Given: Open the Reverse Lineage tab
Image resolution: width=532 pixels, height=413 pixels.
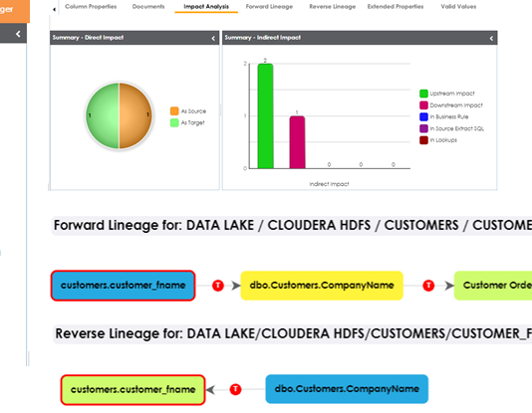Looking at the screenshot, I should (332, 6).
